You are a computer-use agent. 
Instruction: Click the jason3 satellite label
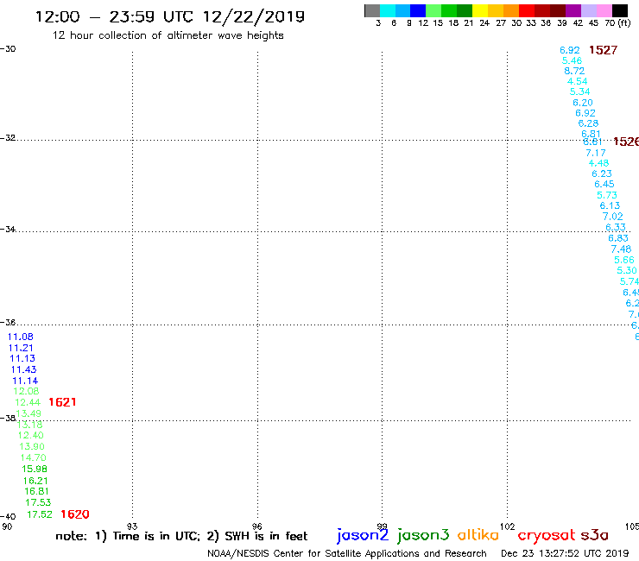(423, 535)
